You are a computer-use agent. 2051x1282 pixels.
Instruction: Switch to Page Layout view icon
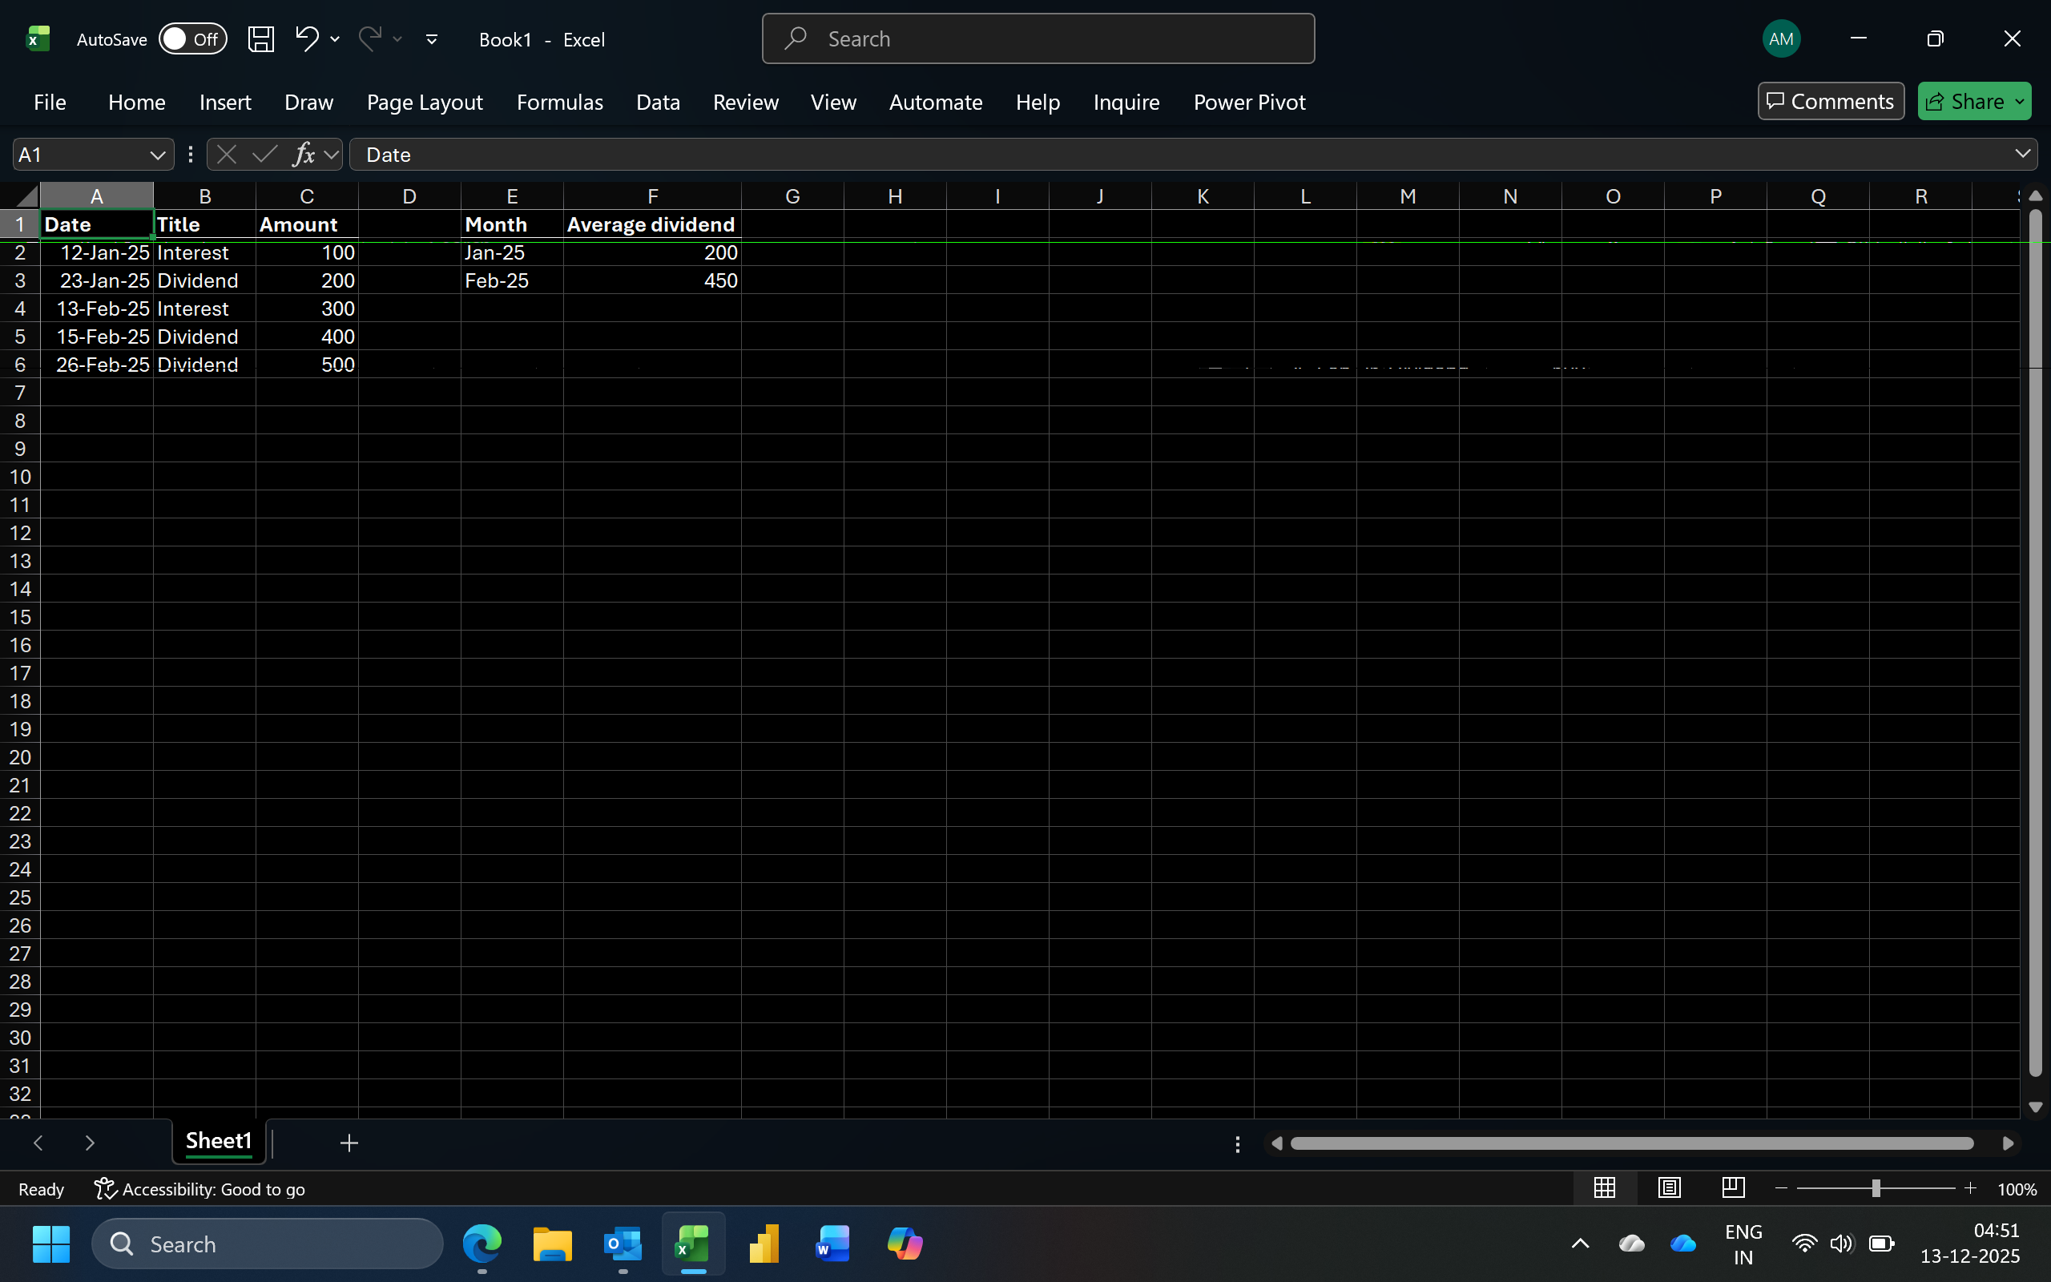[1669, 1188]
